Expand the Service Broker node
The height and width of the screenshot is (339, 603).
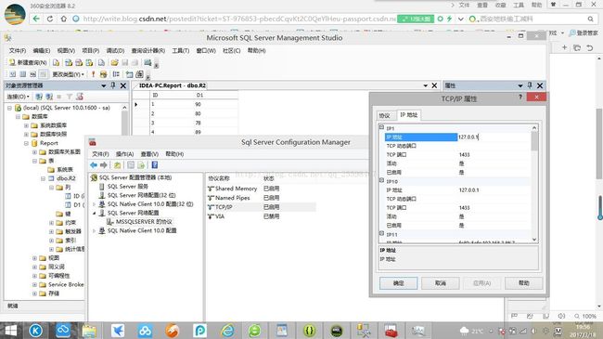tap(34, 285)
